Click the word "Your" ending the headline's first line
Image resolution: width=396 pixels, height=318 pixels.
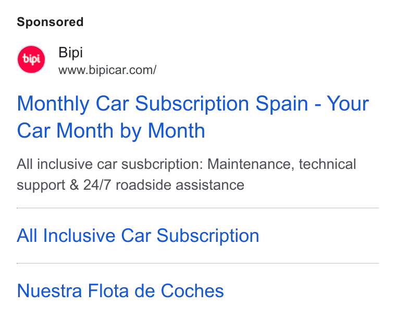click(x=348, y=103)
